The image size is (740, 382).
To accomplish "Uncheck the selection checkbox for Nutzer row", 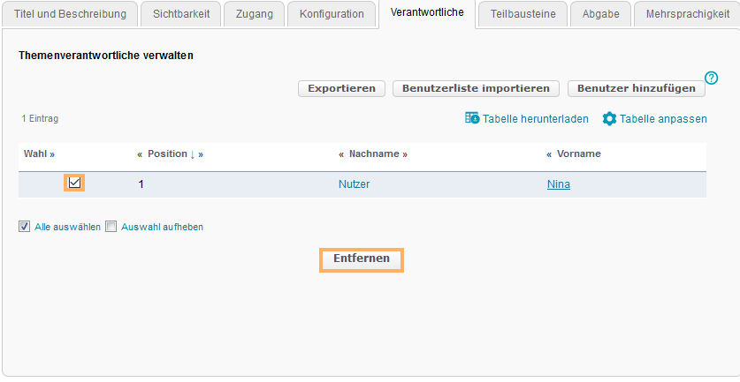I will pos(74,183).
